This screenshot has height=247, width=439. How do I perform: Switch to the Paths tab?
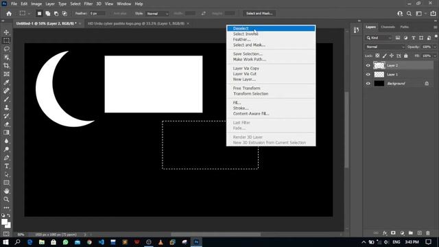click(404, 27)
